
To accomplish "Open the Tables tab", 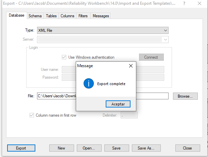I will (x=51, y=16).
